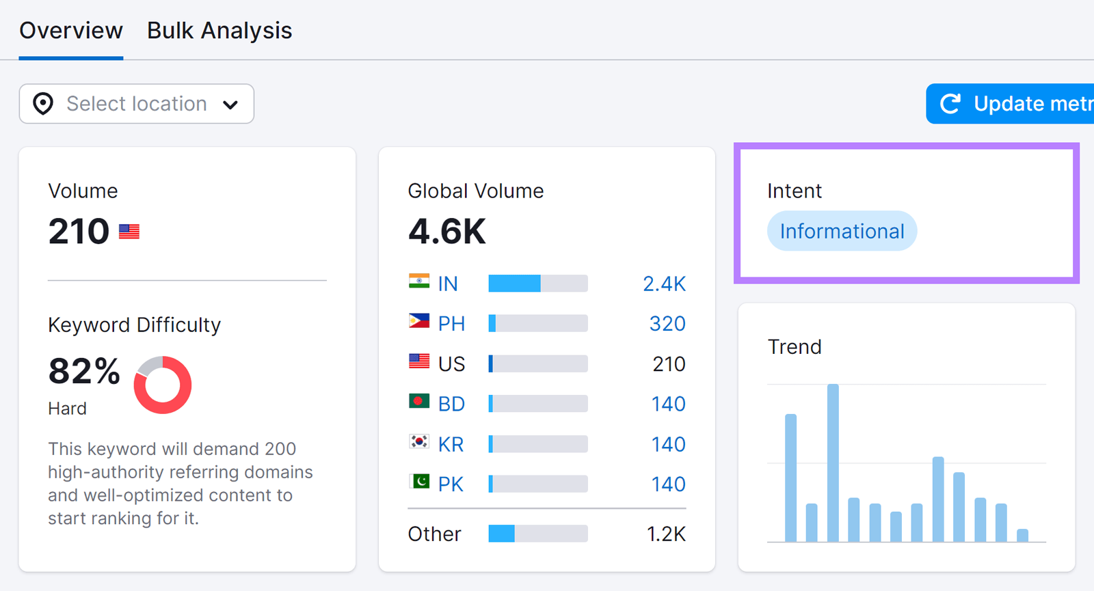
Task: Click the Intent card heading
Action: click(795, 191)
